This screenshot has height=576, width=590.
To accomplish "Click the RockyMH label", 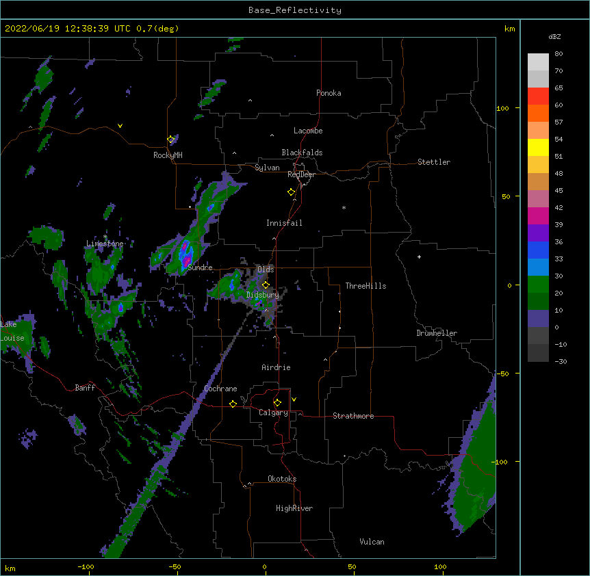I will (168, 155).
